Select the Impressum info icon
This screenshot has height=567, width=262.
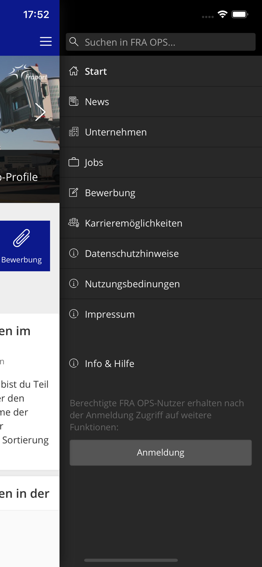(74, 313)
